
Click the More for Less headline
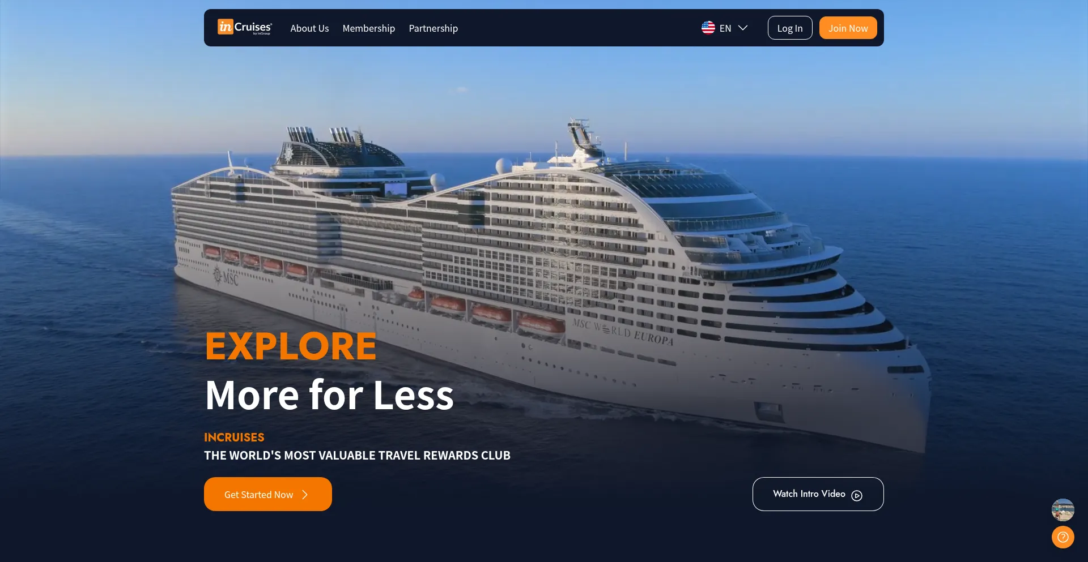[x=329, y=394]
